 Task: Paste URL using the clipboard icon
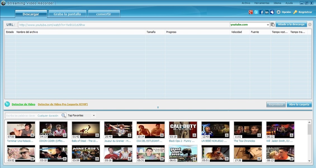tap(273, 25)
